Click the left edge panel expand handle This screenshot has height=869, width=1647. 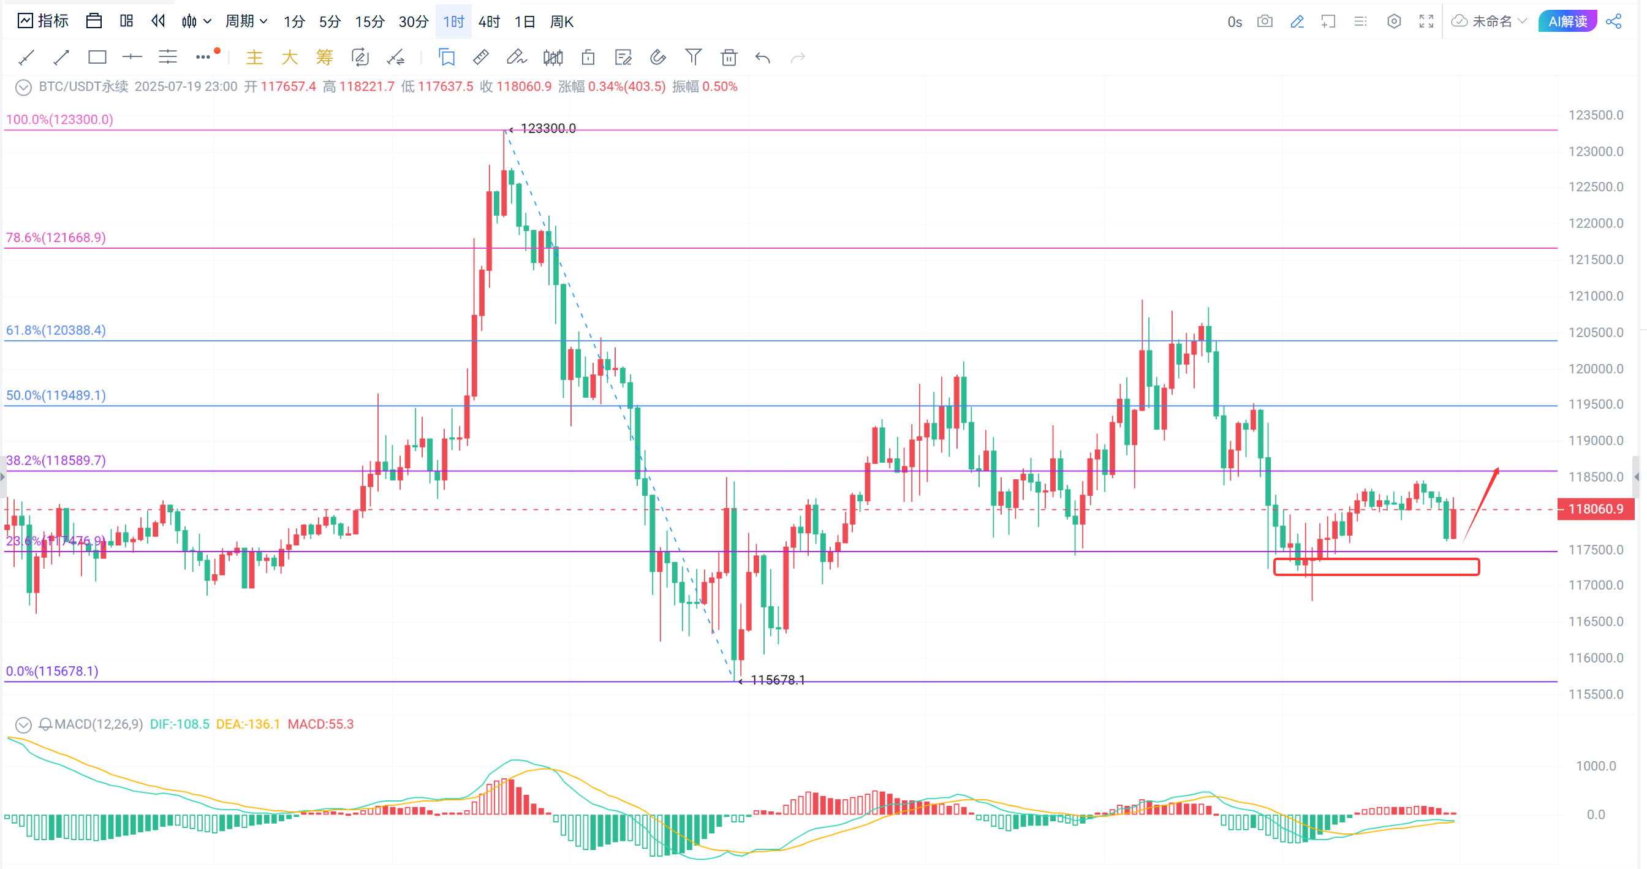click(x=3, y=477)
